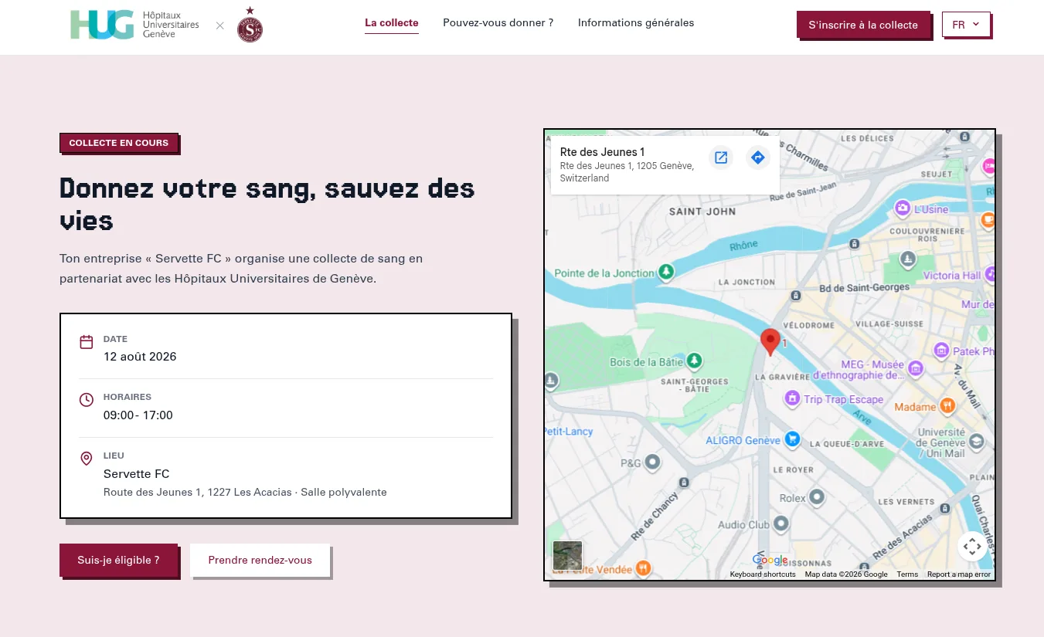Image resolution: width=1044 pixels, height=637 pixels.
Task: Click the calendar icon beside DATE
Action: [x=87, y=341]
